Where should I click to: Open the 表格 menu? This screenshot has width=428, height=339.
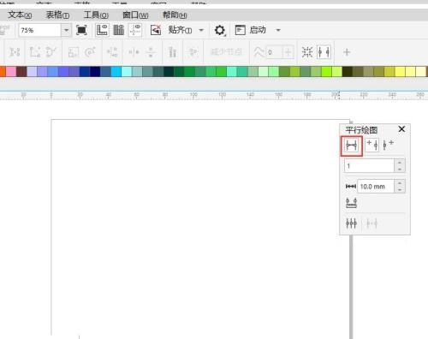click(x=57, y=15)
